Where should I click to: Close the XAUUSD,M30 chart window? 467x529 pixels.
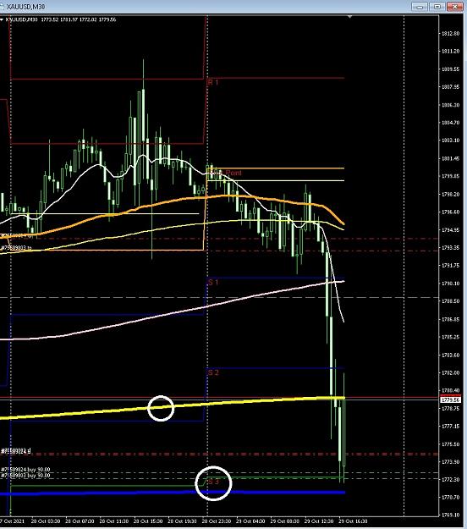[454, 7]
